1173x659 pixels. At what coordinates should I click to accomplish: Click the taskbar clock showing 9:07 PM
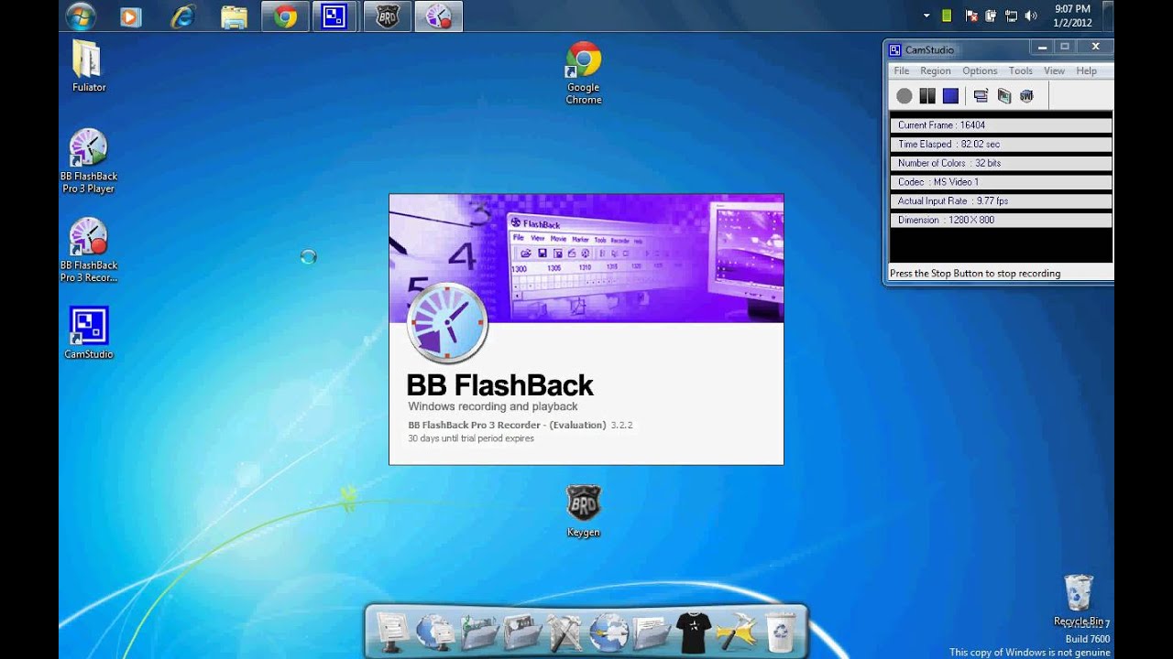1072,16
